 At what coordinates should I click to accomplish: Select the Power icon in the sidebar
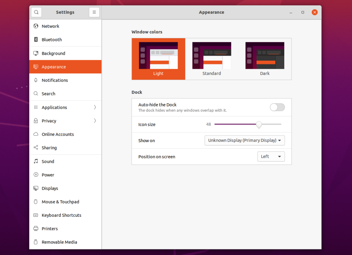(x=36, y=174)
